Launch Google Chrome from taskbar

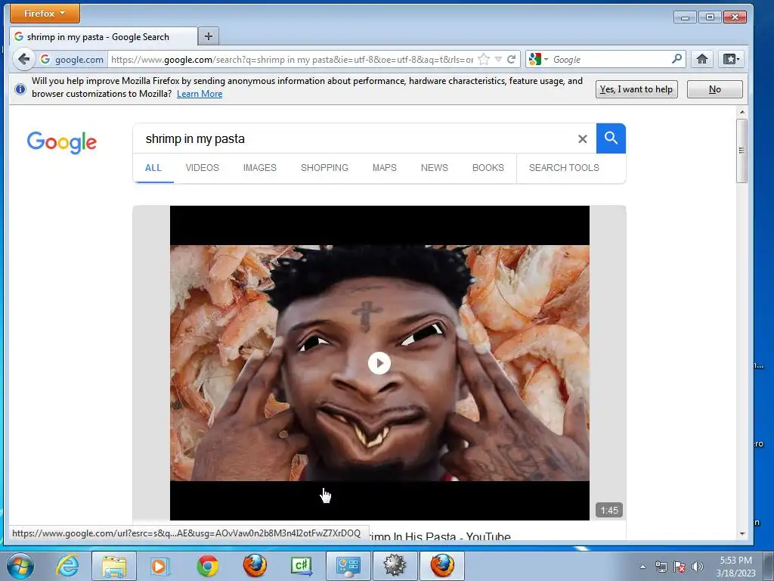click(207, 566)
